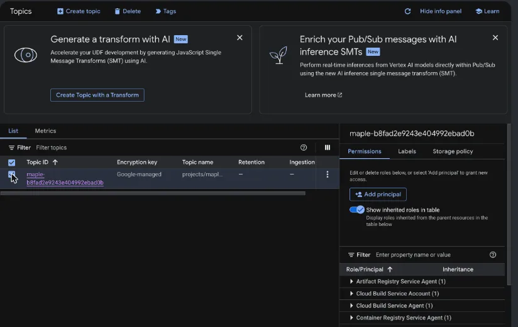Sort by Role/Principal column arrow
This screenshot has height=327, width=518.
(390, 269)
